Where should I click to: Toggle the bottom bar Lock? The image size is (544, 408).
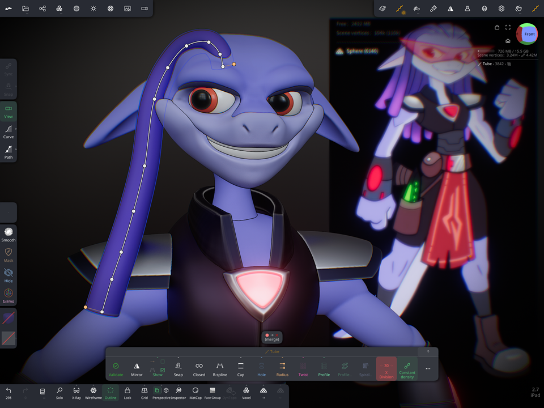click(127, 393)
